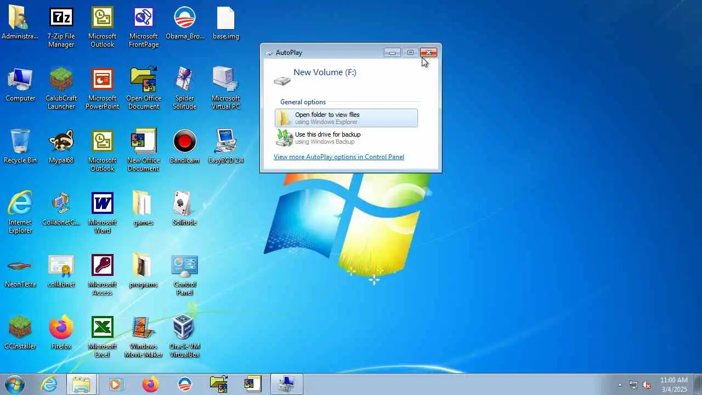Show hidden system tray icons
The image size is (702, 395).
pyautogui.click(x=620, y=385)
